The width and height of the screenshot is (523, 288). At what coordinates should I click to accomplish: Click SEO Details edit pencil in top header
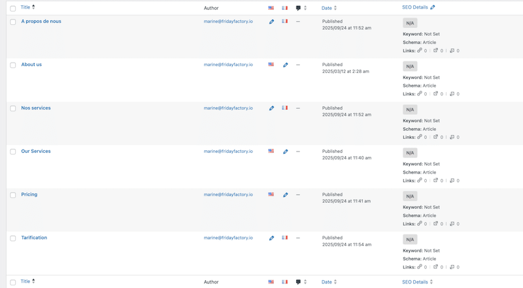433,7
